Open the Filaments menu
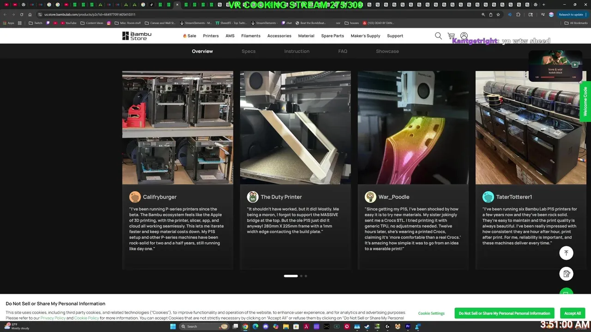Image resolution: width=591 pixels, height=332 pixels. pyautogui.click(x=251, y=36)
